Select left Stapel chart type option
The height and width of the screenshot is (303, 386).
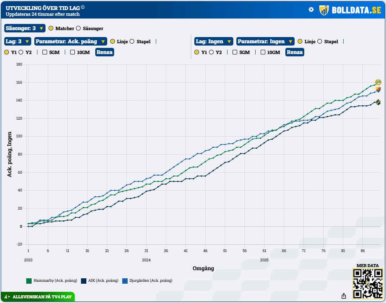132,41
